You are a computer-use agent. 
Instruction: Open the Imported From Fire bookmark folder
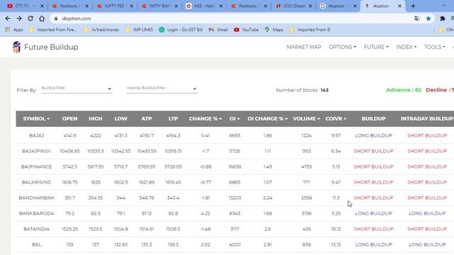click(53, 30)
